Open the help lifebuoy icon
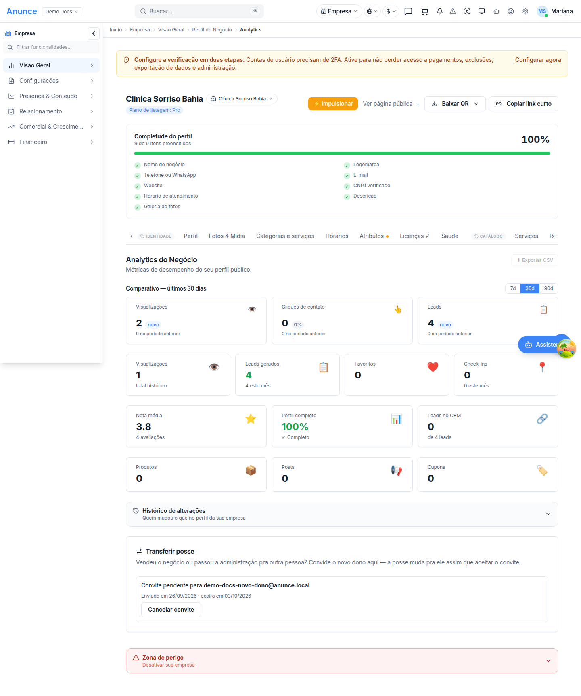 click(511, 11)
